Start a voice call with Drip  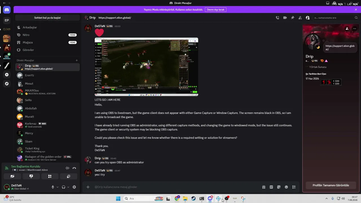pyautogui.click(x=278, y=17)
